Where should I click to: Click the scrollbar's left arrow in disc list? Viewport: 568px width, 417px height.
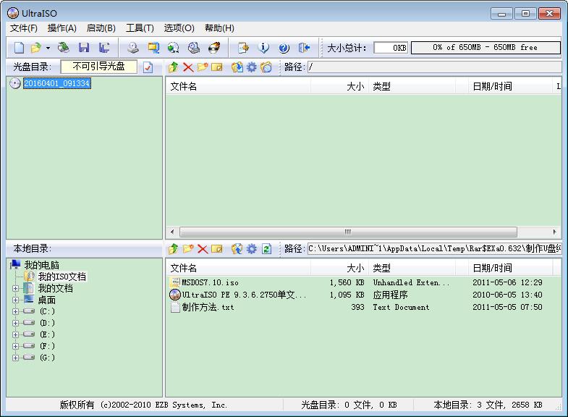(x=172, y=232)
